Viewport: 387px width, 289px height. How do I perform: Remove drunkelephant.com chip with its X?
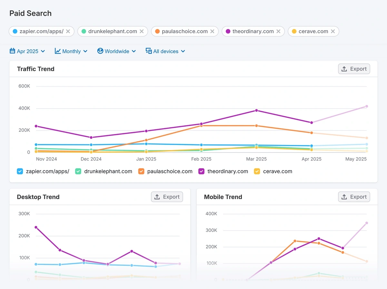tap(142, 31)
